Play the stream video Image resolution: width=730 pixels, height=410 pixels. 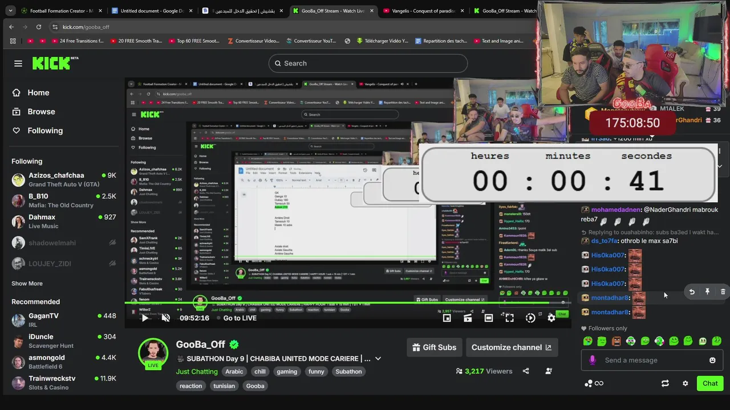(145, 318)
